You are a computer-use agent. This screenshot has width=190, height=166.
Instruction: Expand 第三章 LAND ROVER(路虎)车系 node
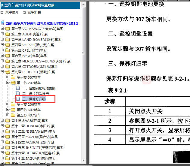(x=2, y=39)
